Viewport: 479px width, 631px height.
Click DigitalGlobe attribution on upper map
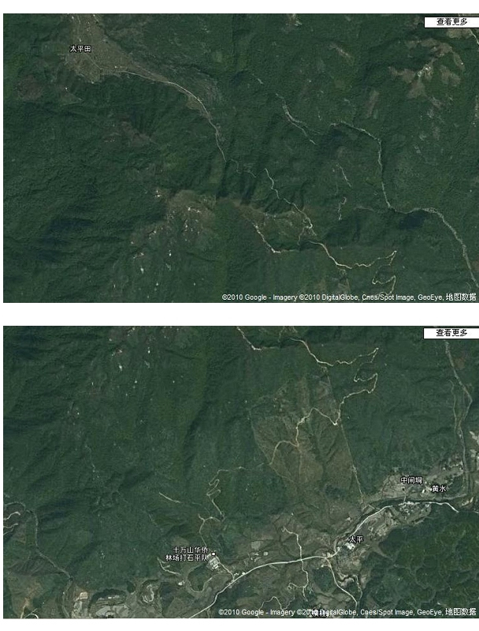coord(339,297)
